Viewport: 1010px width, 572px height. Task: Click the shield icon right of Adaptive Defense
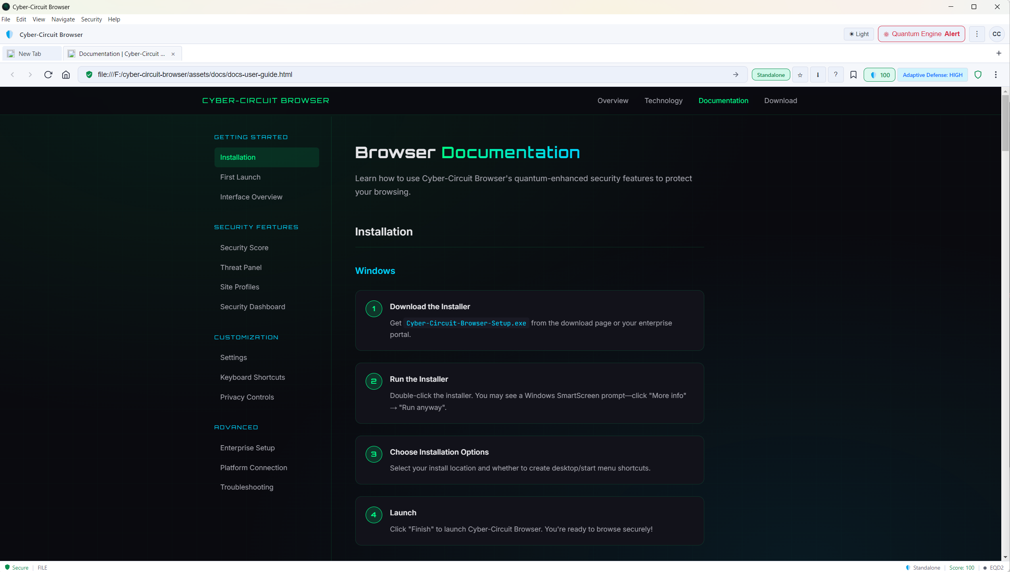(978, 75)
